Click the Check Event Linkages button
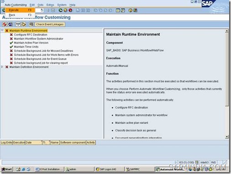 click(x=50, y=24)
